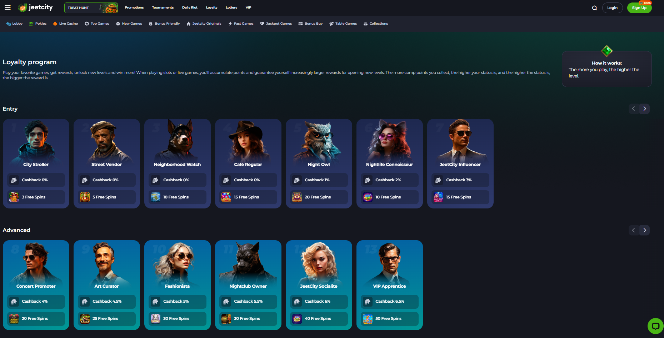664x338 pixels.
Task: Click the cashback icon on City Stroller card
Action: pos(14,180)
